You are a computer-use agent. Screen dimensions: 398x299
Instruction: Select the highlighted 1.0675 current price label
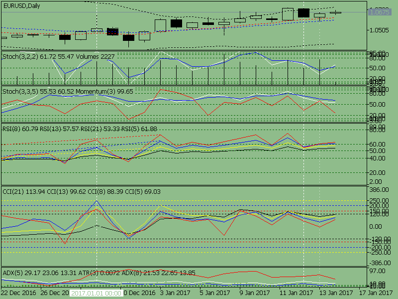[x=380, y=12]
